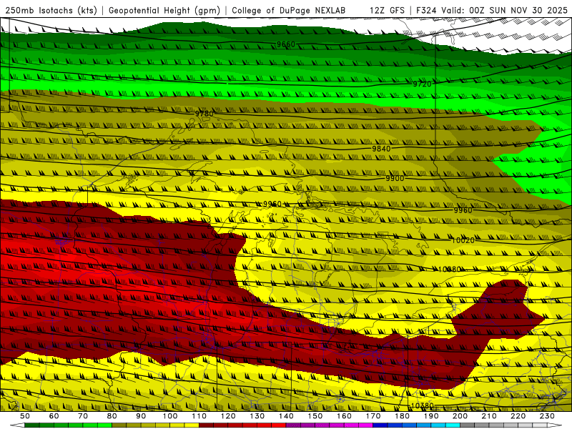
Task: Click the 'F324 Valid: 00Z SUN NOV 30 2025' text
Action: pyautogui.click(x=492, y=11)
